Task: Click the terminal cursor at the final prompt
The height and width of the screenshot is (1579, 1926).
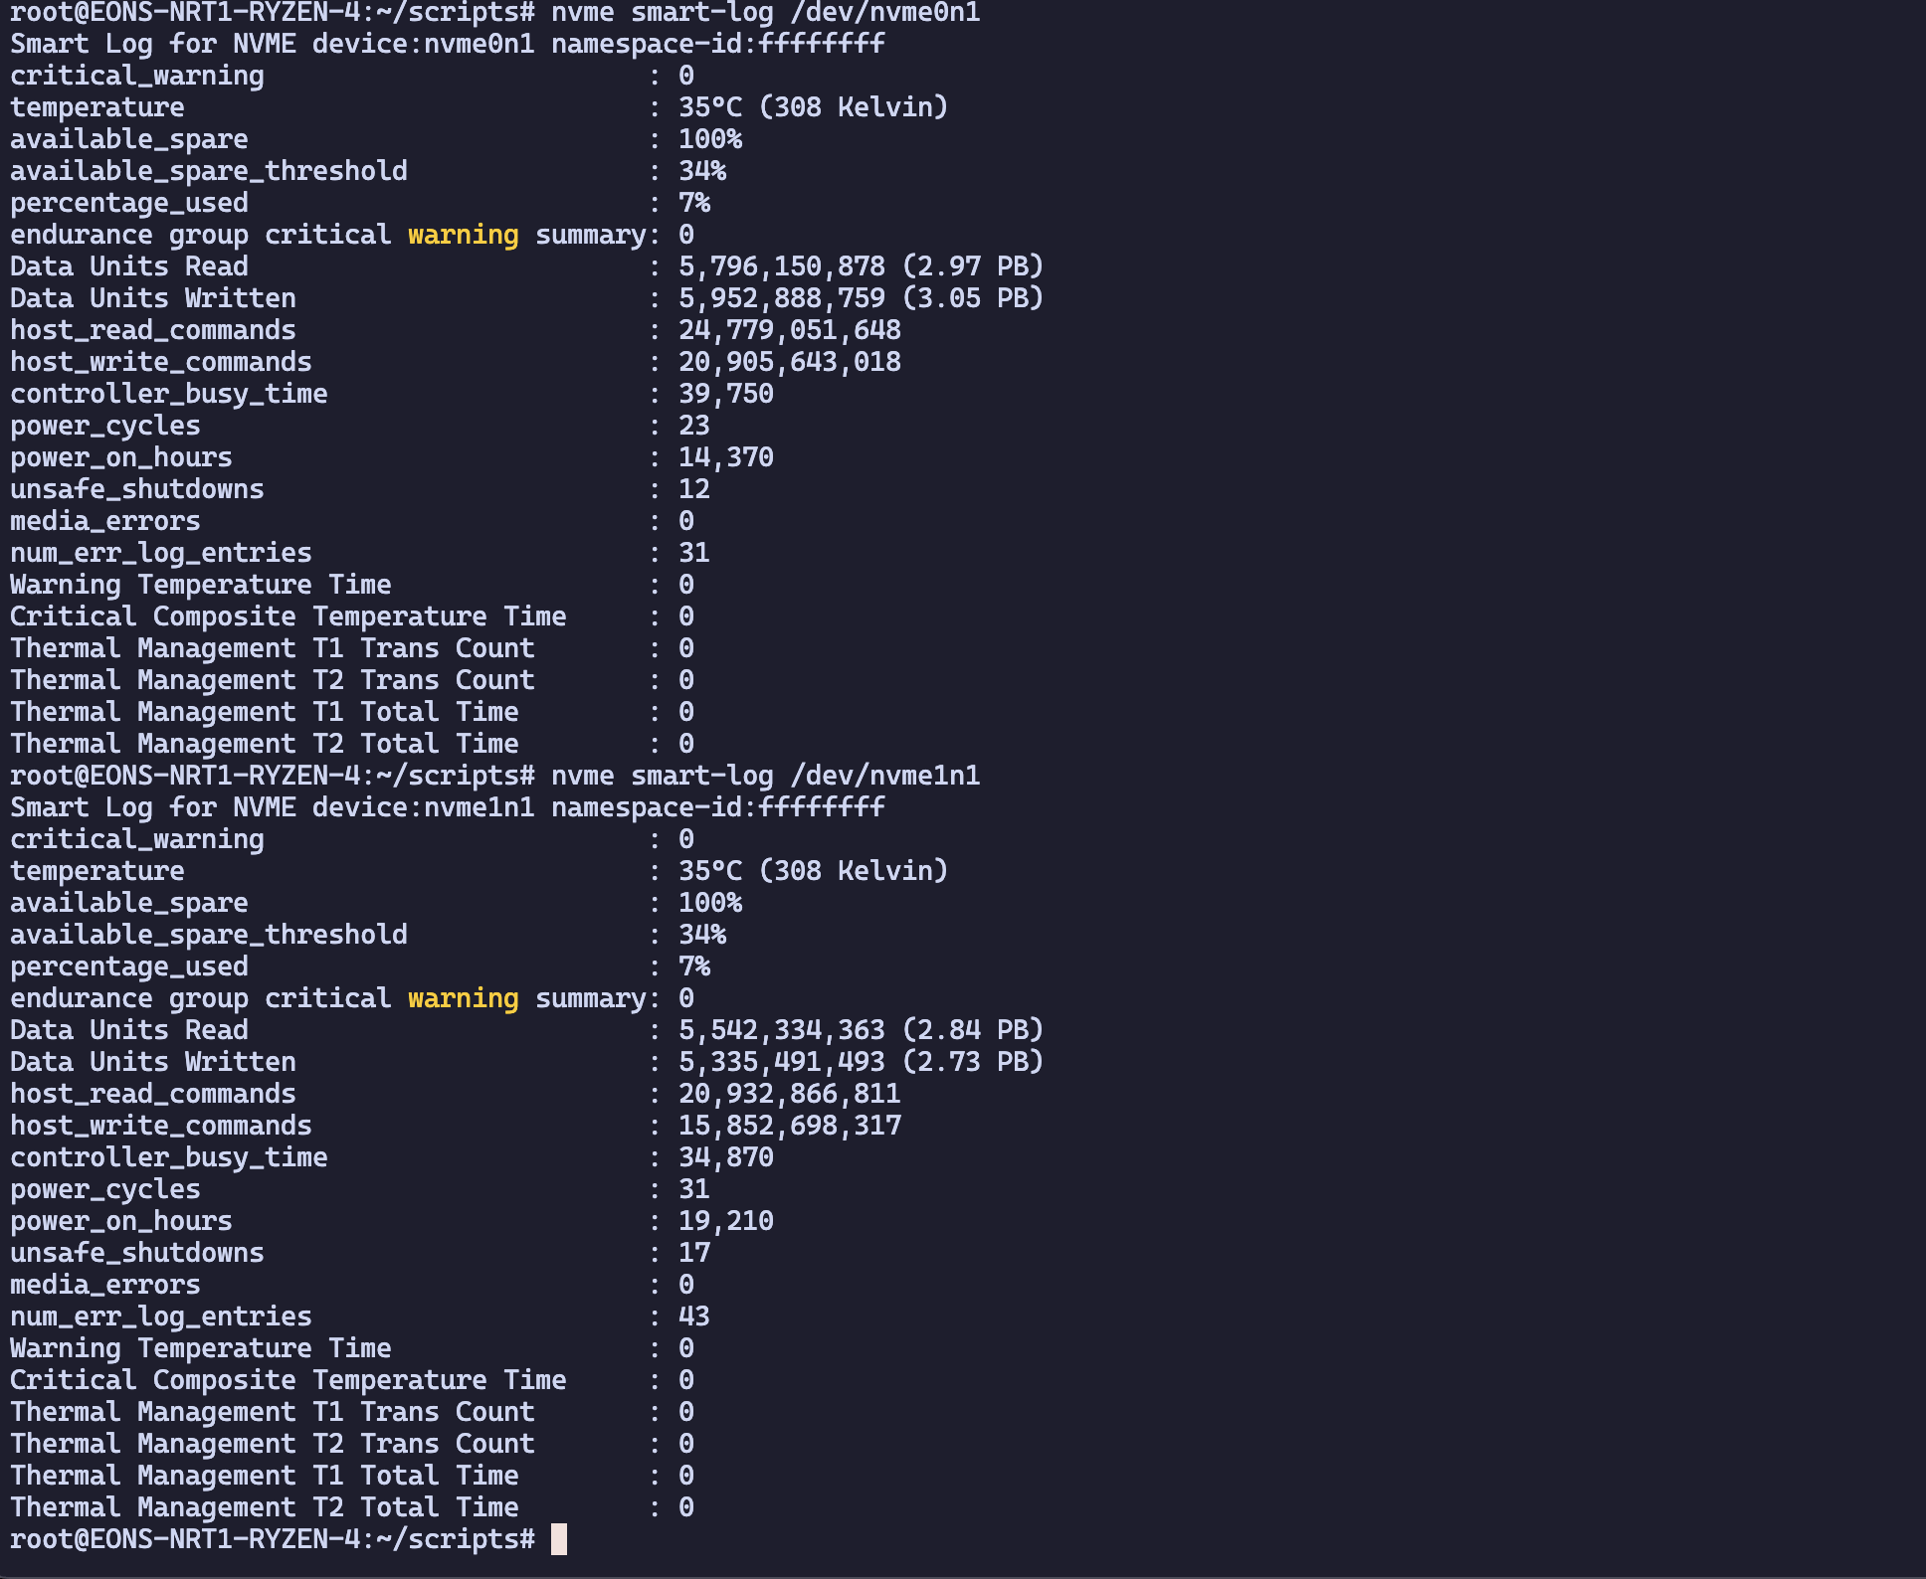Action: click(559, 1539)
